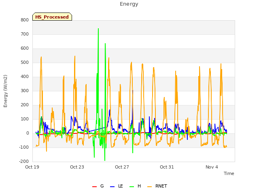Click the HS_Processed label tag
Screen dimensions: 259x194
[x=52, y=17]
